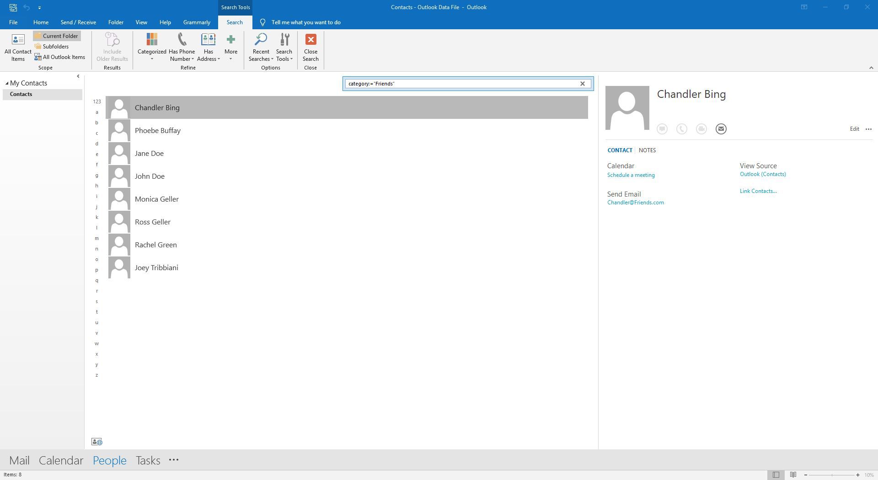Image resolution: width=878 pixels, height=480 pixels.
Task: Click the email envelope icon for Chandler
Action: coord(721,129)
